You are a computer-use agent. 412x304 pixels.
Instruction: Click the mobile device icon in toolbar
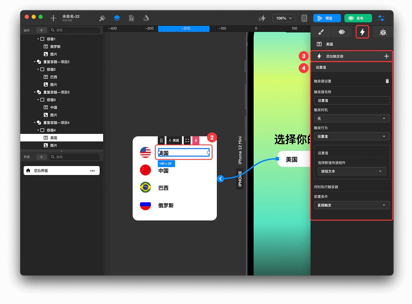click(304, 18)
